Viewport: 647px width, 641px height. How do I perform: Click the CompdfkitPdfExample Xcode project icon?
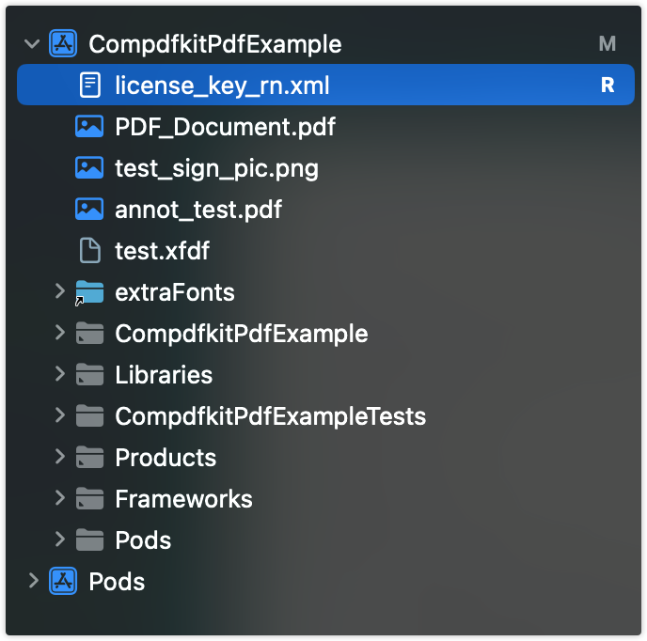(63, 43)
